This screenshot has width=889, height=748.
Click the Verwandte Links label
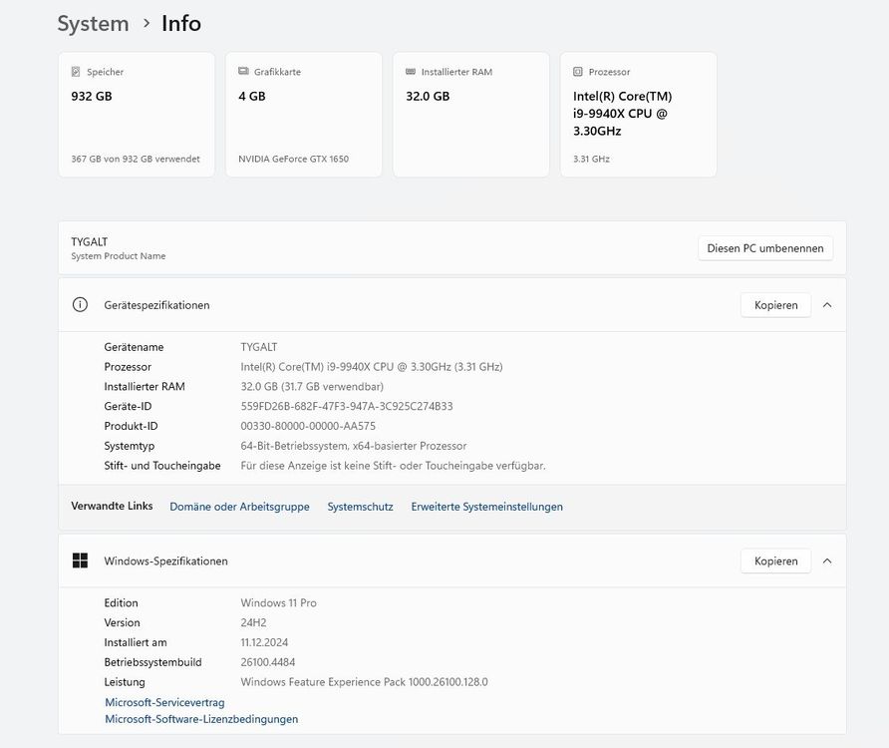[112, 506]
